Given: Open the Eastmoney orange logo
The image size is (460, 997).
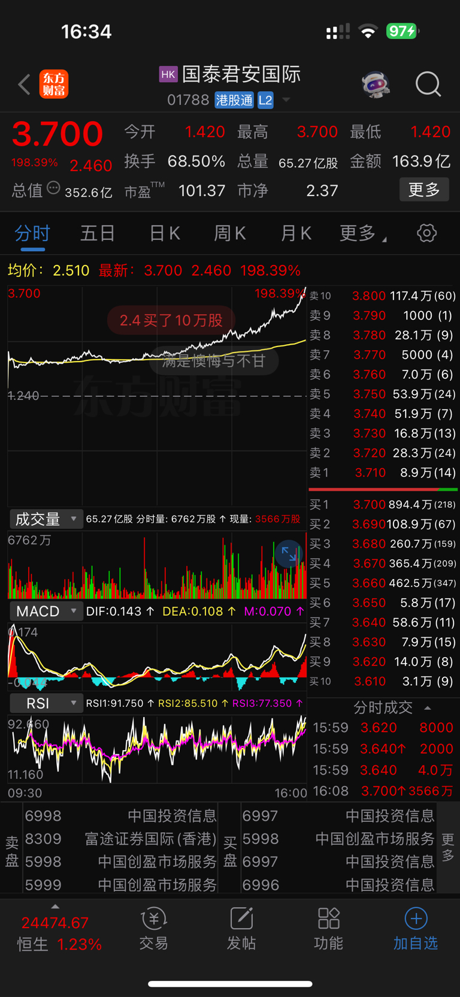Looking at the screenshot, I should [x=54, y=84].
